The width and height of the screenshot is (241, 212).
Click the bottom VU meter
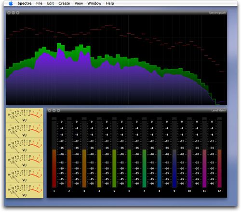(25, 190)
